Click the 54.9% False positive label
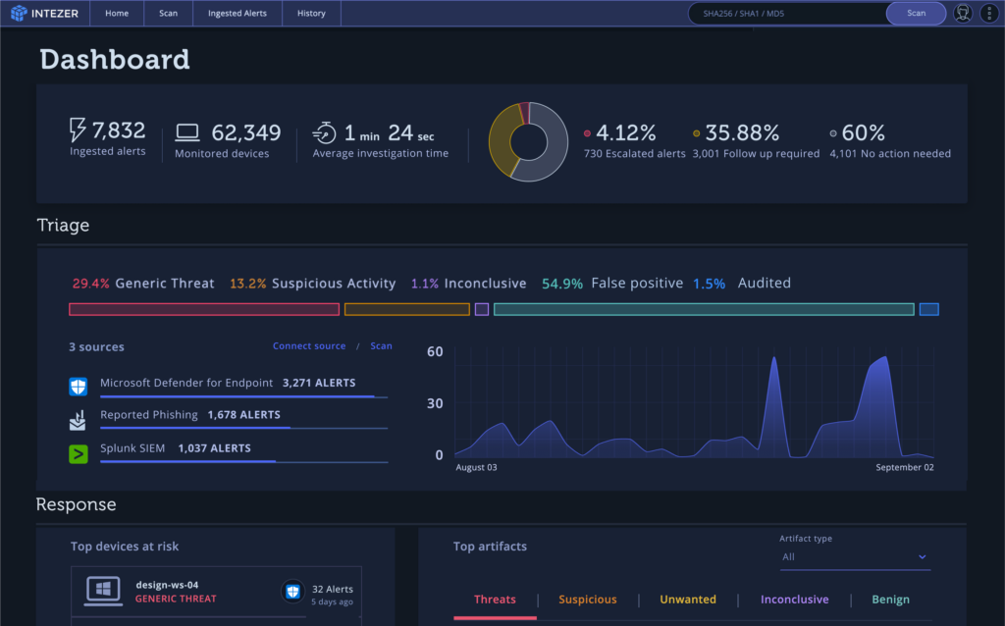This screenshot has width=1005, height=626. 612,284
